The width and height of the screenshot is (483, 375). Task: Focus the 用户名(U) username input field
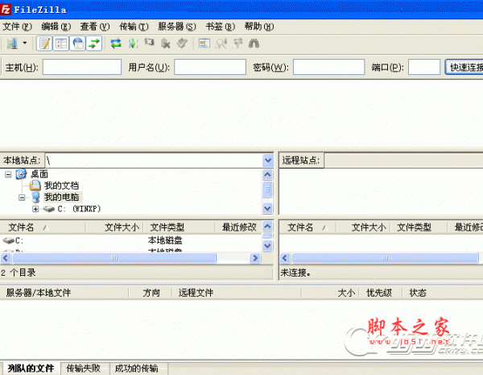[210, 67]
